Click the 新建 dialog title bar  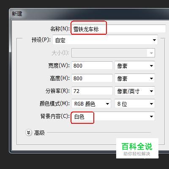pos(89,14)
